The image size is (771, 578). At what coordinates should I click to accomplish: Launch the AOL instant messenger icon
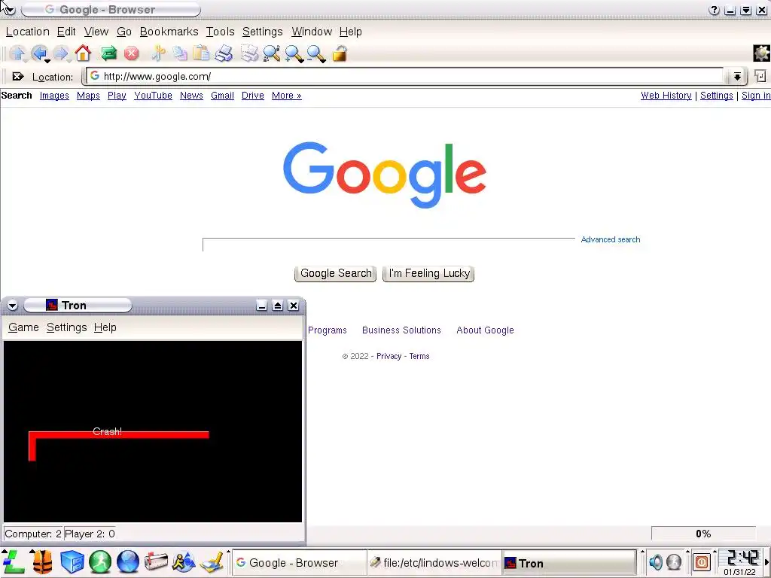[x=184, y=561]
